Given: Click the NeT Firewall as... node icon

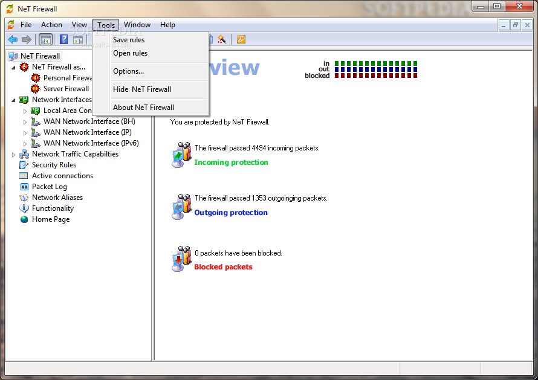Looking at the screenshot, I should tap(24, 67).
